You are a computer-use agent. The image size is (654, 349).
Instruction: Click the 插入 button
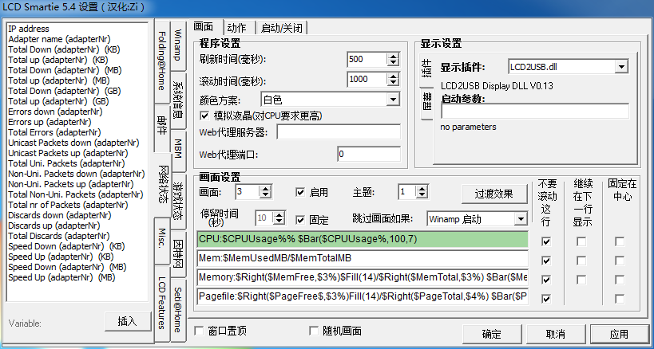(127, 321)
